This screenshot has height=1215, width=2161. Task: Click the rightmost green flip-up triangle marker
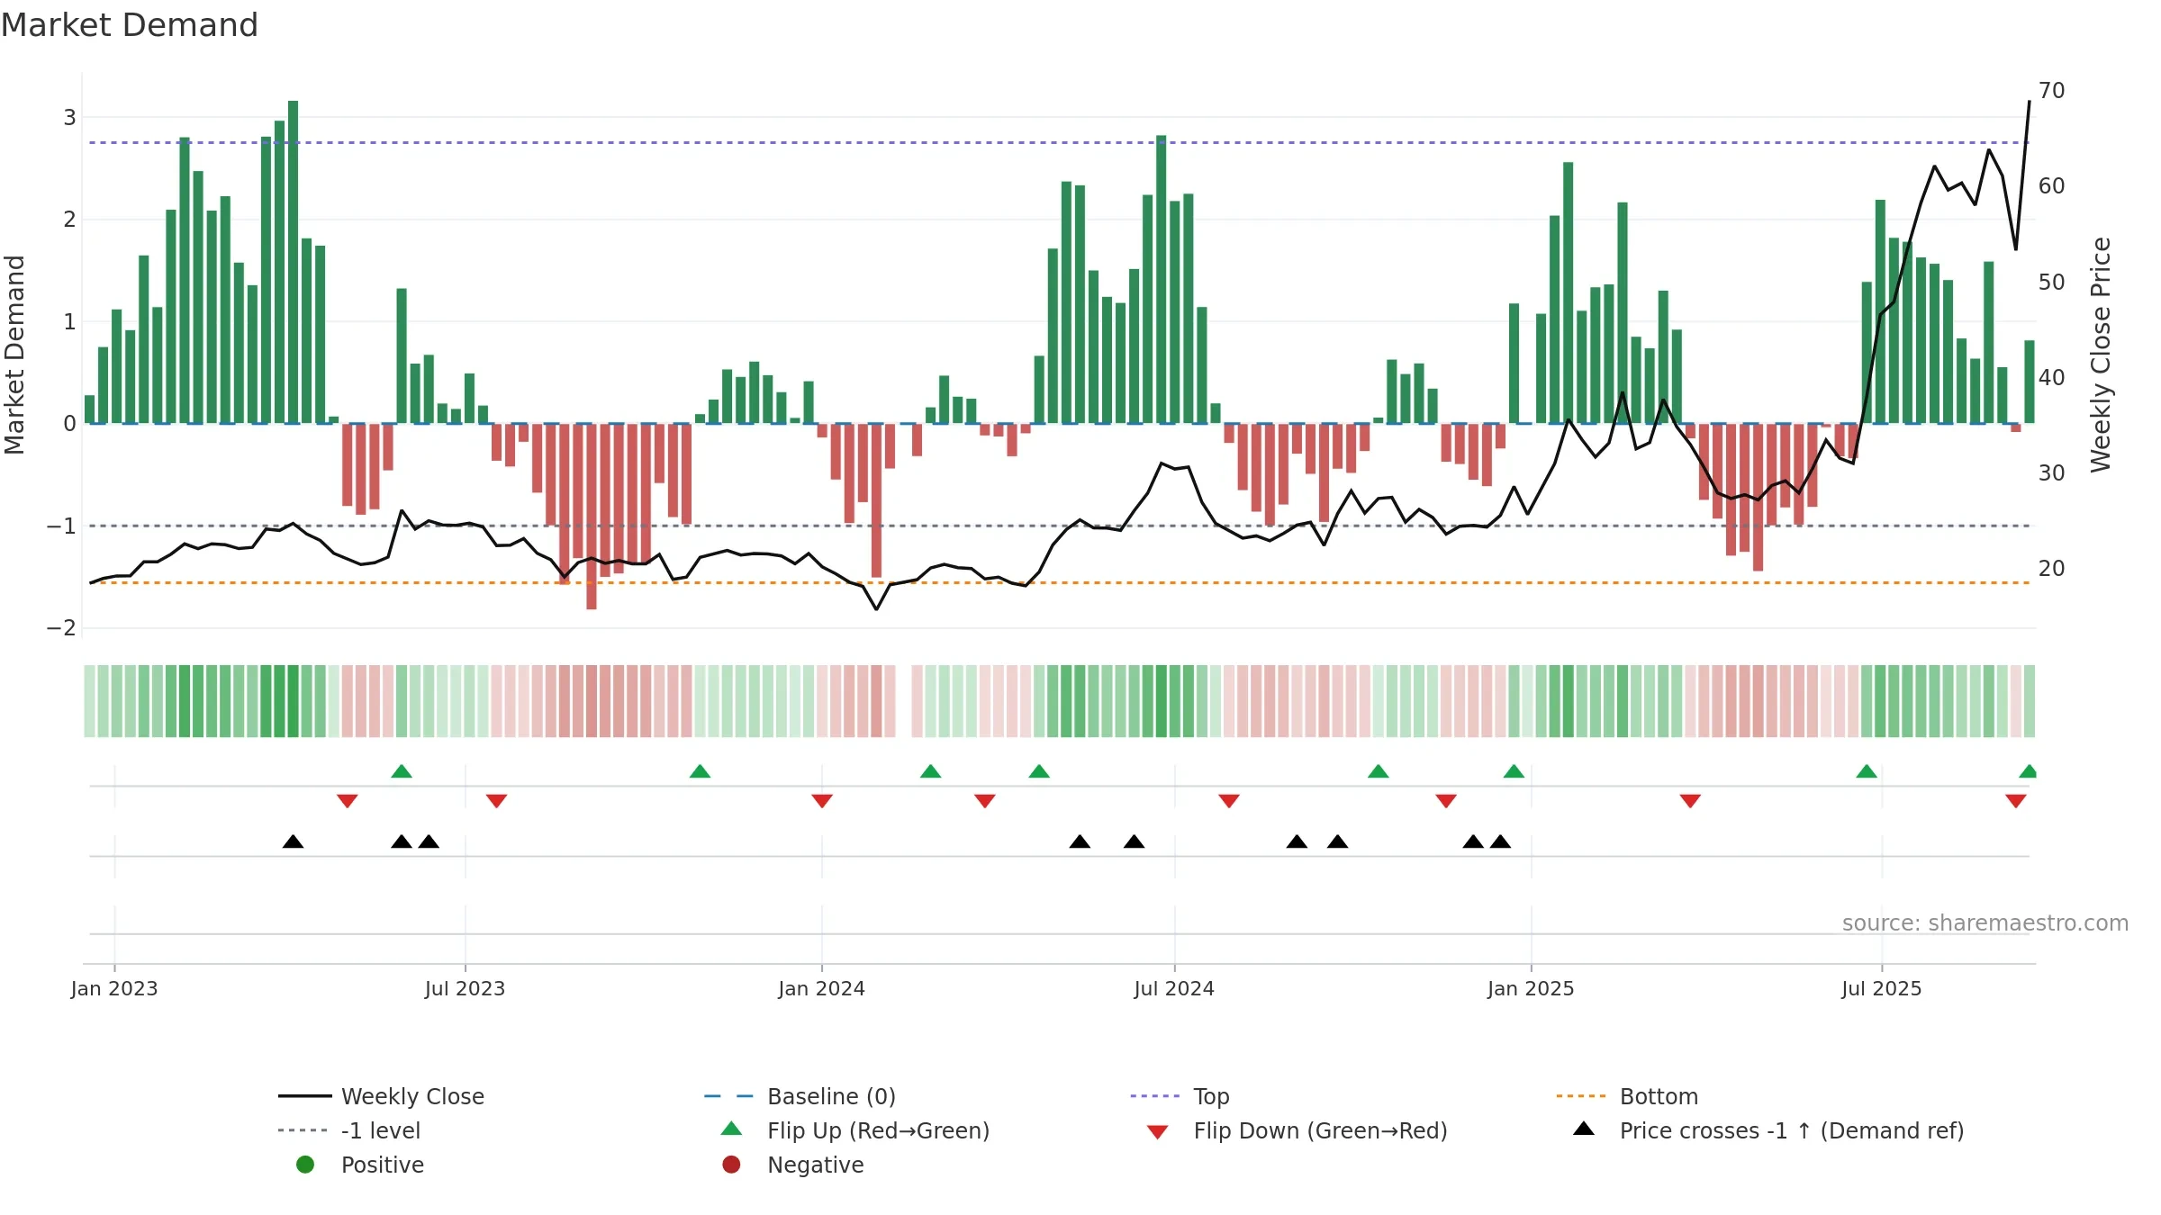2028,771
